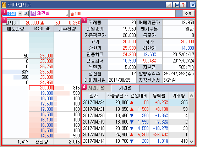Click the 증100 margin rate text
This screenshot has width=197, height=147.
[x=76, y=13]
